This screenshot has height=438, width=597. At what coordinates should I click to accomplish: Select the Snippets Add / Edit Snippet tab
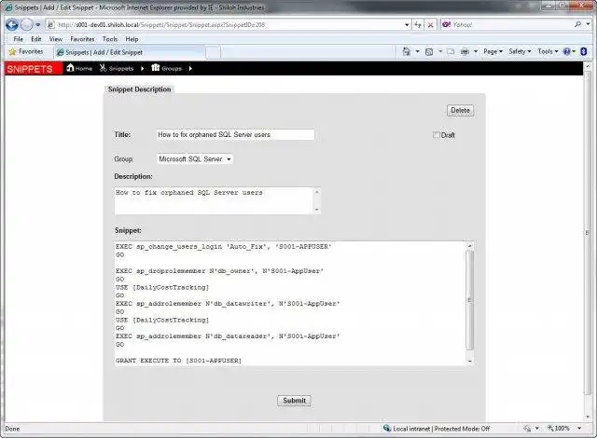click(129, 52)
